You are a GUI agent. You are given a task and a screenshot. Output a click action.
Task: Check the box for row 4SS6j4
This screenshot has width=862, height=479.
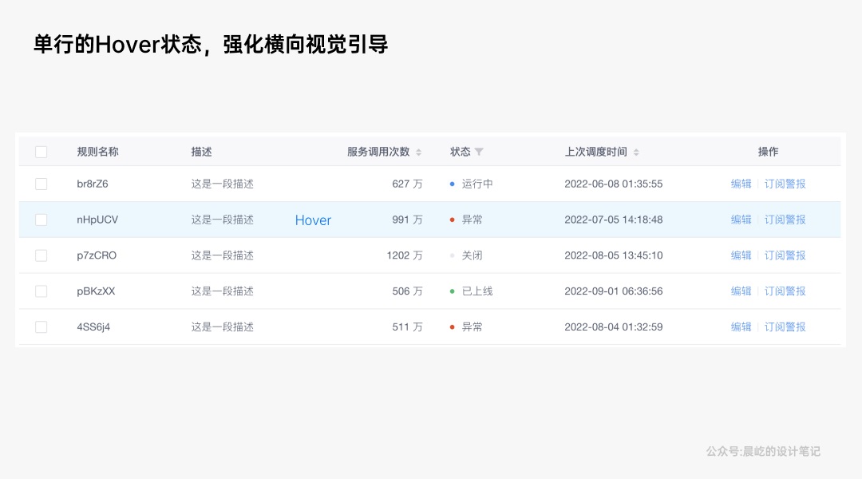(42, 327)
